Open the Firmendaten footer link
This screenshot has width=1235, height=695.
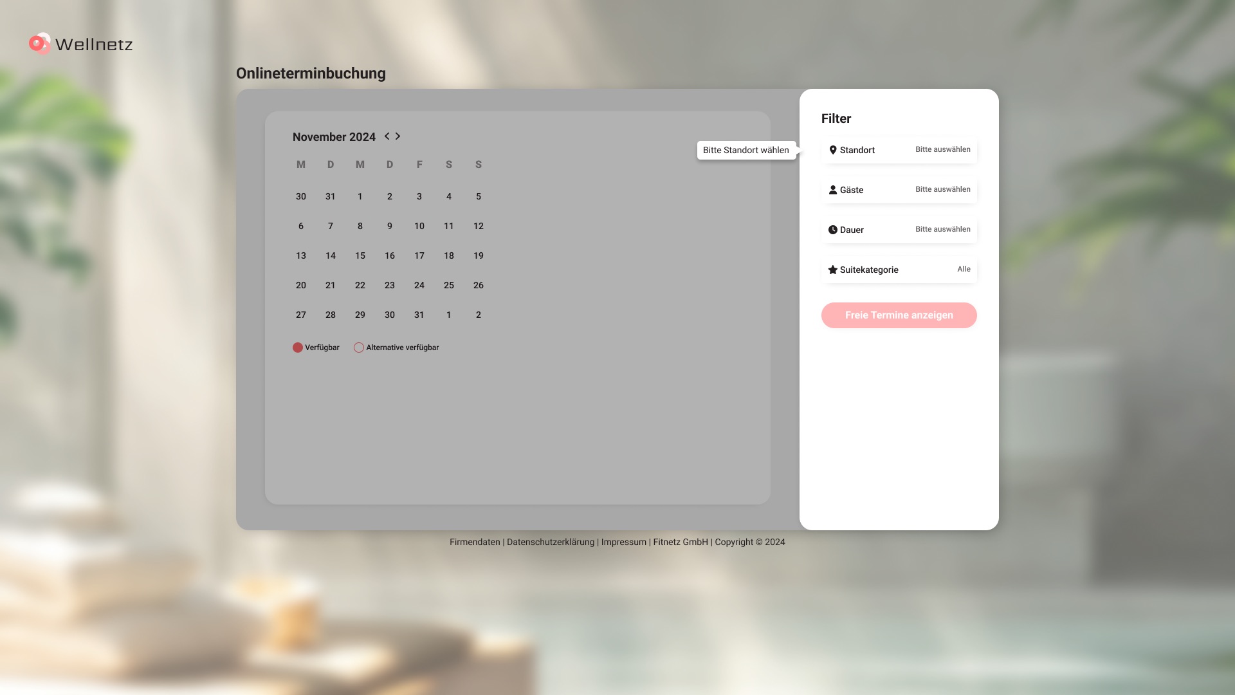(x=475, y=542)
